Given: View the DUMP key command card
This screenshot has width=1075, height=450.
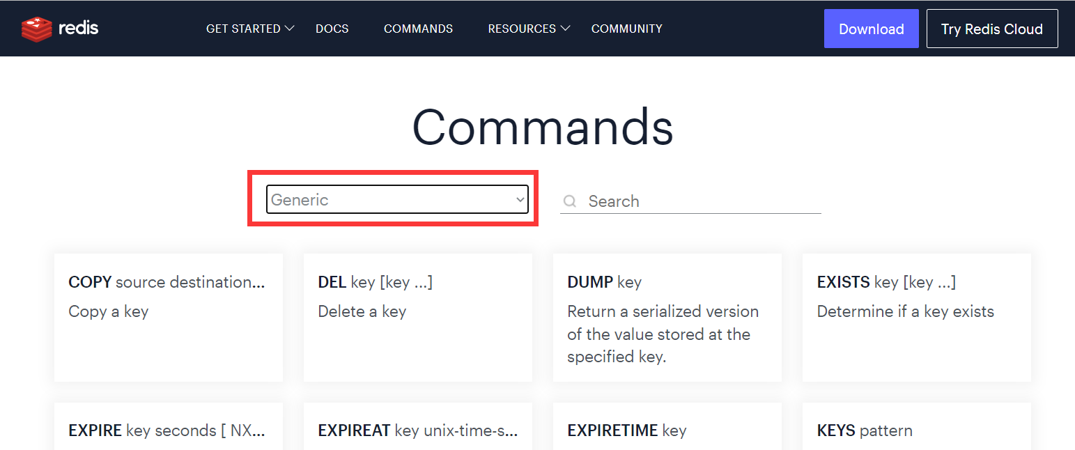Looking at the screenshot, I should pyautogui.click(x=667, y=317).
